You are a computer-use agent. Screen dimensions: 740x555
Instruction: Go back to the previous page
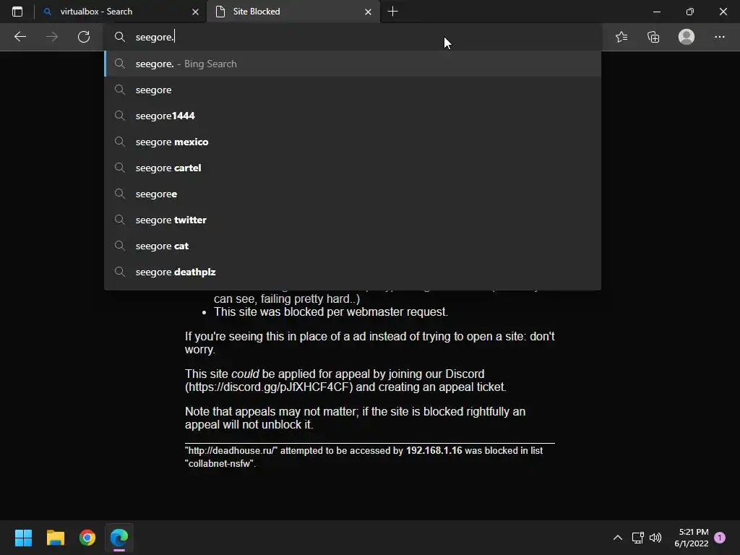(x=20, y=37)
